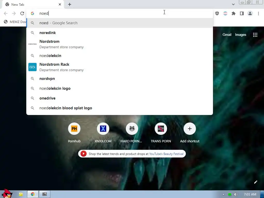This screenshot has height=198, width=264.
Task: Select the 'nordvpn' suggestion
Action: pos(120,79)
